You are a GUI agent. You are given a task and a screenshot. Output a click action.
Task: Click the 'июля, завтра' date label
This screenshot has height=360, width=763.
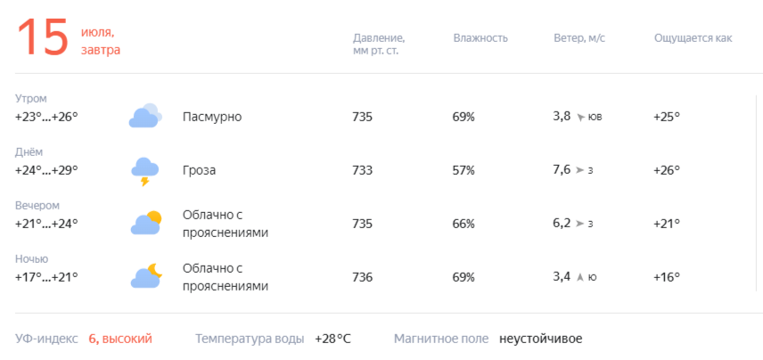tap(101, 41)
